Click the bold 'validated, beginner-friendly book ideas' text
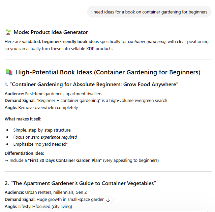215x212 pixels. coord(61,42)
